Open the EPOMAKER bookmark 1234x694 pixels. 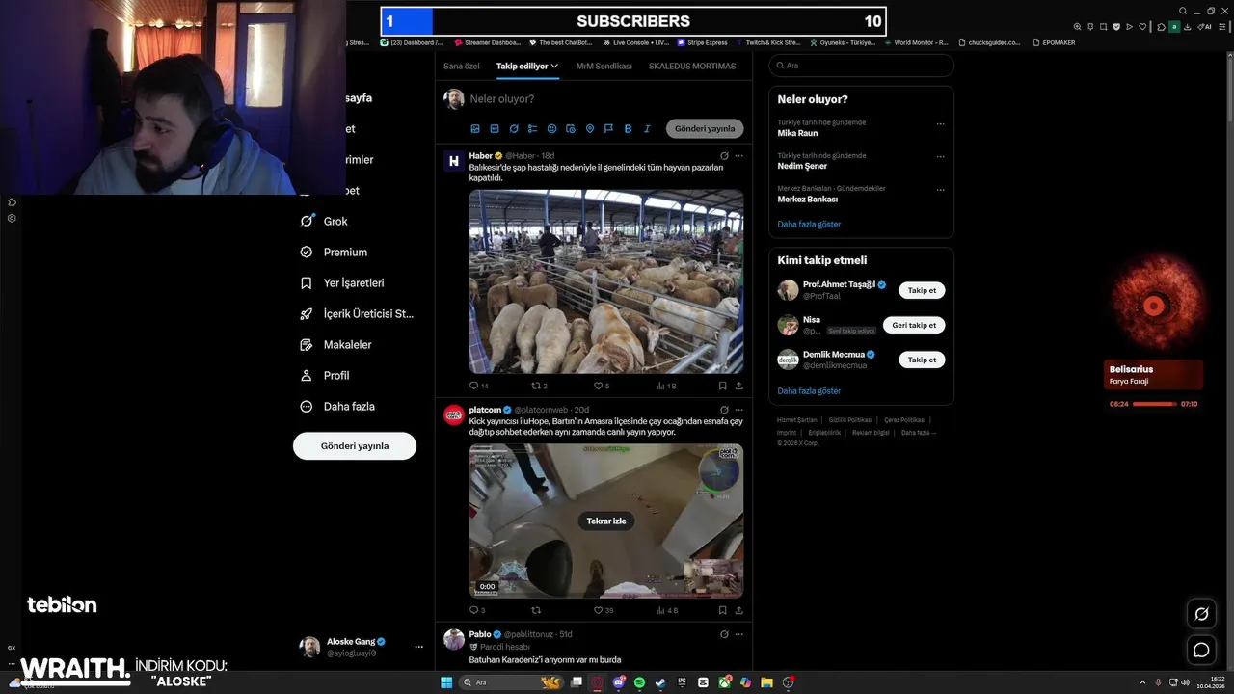[1053, 42]
